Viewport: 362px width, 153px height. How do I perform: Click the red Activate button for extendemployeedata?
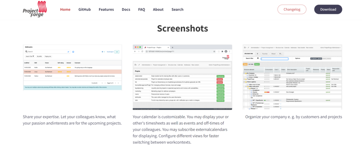coord(220,79)
